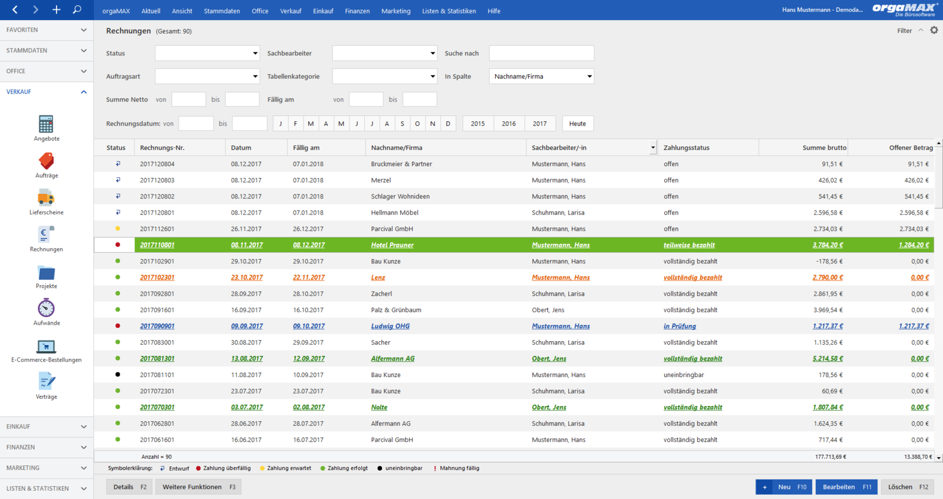Click the Weitere Funktionen button

[x=199, y=487]
